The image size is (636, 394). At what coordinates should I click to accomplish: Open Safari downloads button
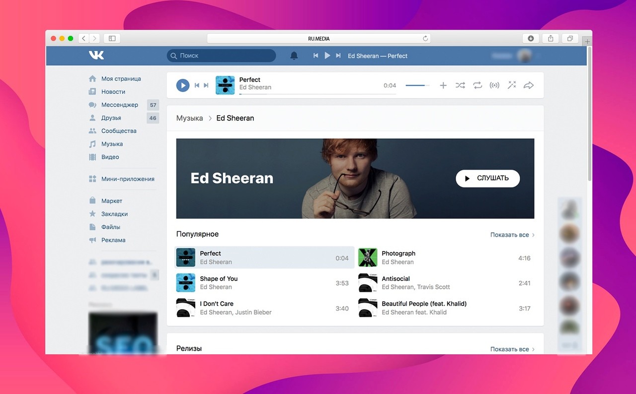pyautogui.click(x=531, y=38)
